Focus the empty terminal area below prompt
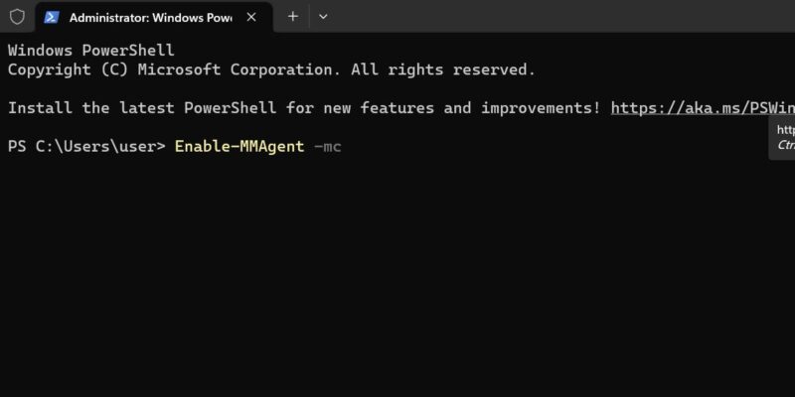795x397 pixels. click(x=397, y=276)
